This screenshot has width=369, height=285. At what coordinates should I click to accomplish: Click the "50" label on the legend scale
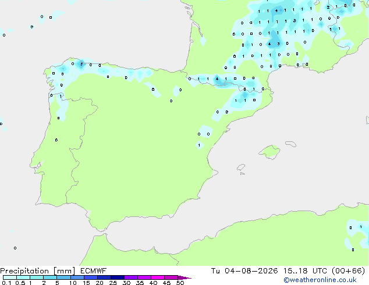[180, 283]
